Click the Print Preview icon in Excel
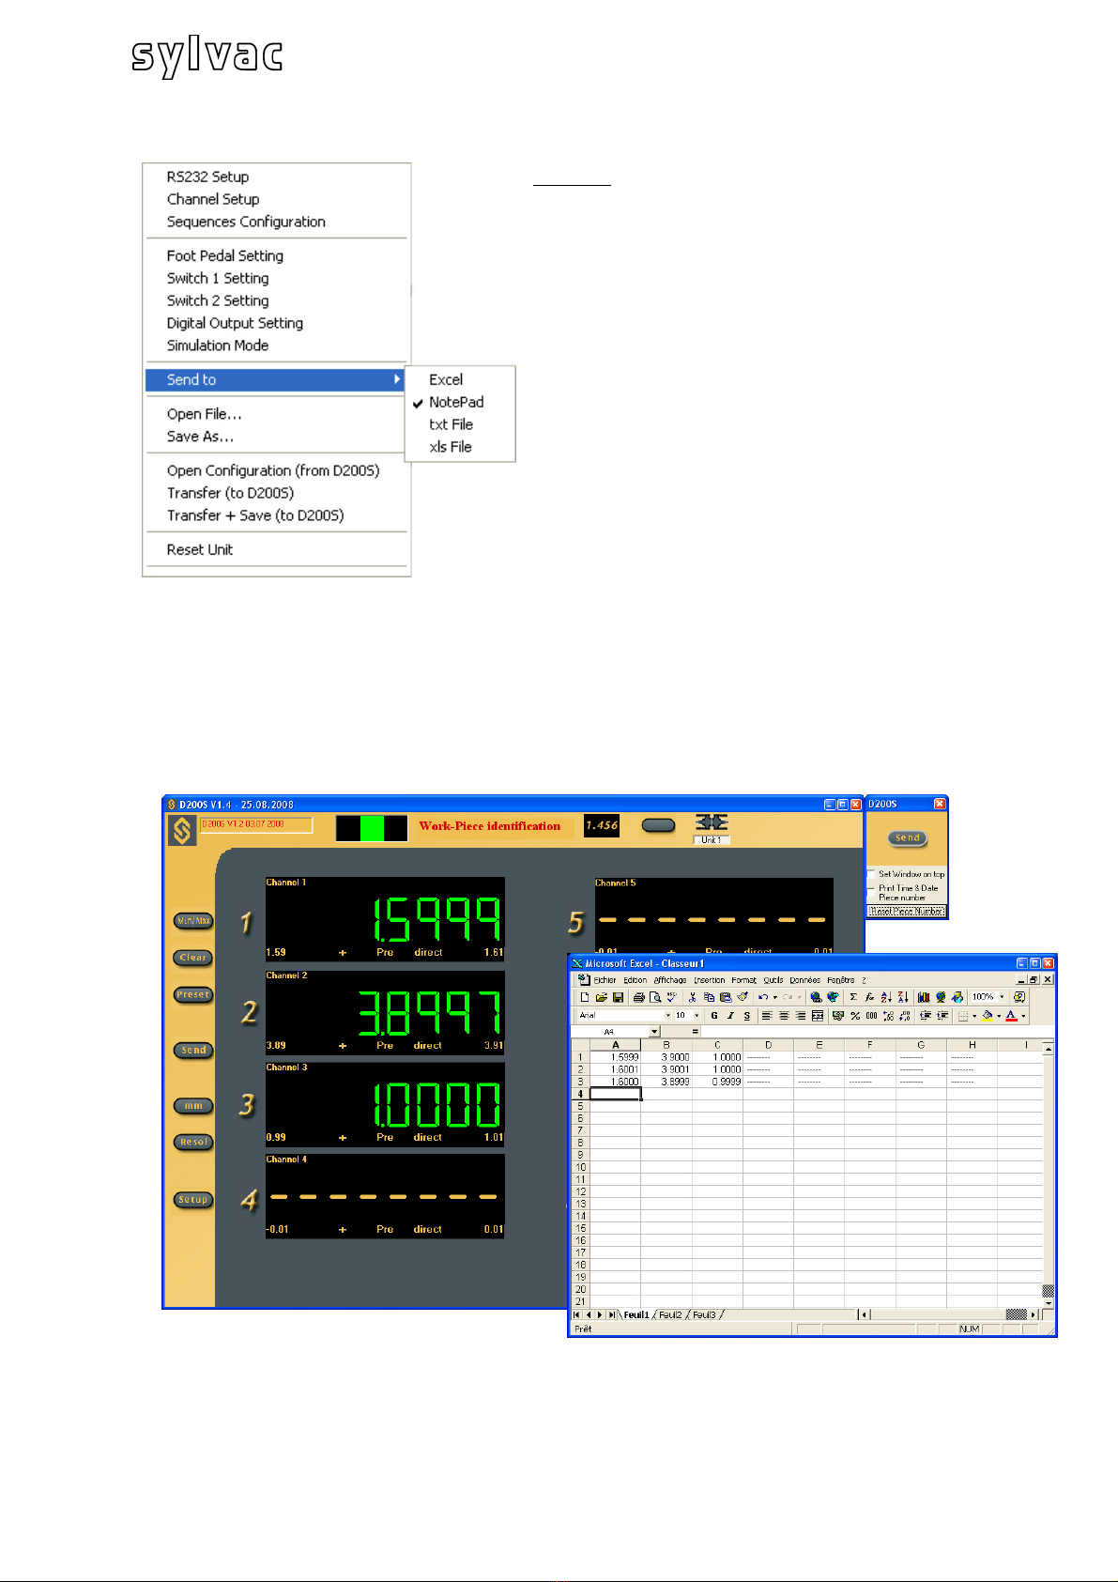 point(655,997)
